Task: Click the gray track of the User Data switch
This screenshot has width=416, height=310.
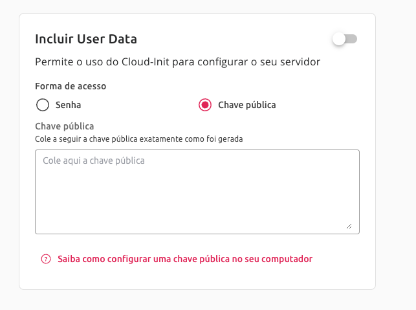Action: pyautogui.click(x=351, y=39)
